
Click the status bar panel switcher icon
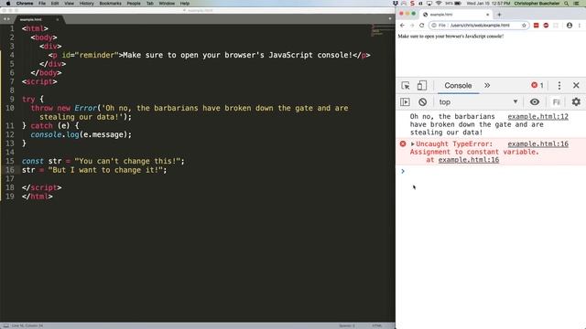pos(5,325)
